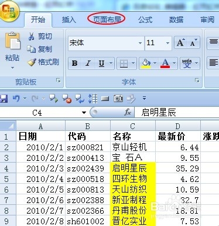The width and height of the screenshot is (219, 226).
Task: Open the 字体 dialog launcher
Action: pyautogui.click(x=197, y=80)
